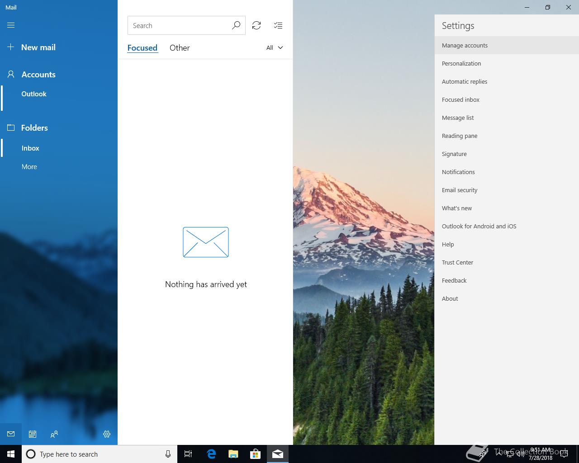Viewport: 579px width, 463px height.
Task: Expand More folders list
Action: (x=29, y=166)
